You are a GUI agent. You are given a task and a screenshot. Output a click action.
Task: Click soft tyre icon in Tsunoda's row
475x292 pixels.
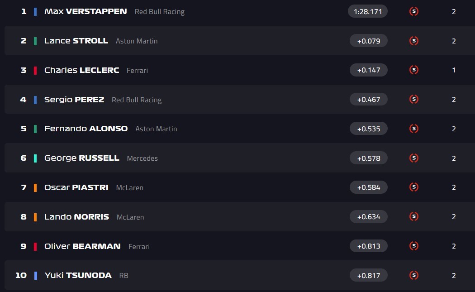[413, 275]
